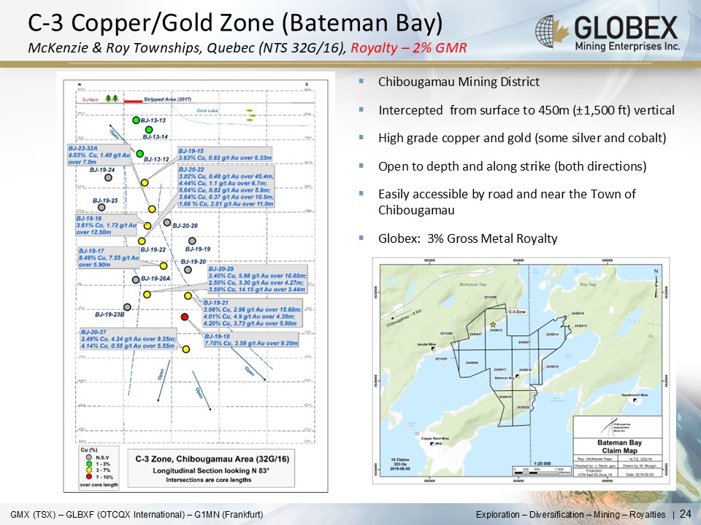Click the tree symbols on the surface line

point(111,99)
